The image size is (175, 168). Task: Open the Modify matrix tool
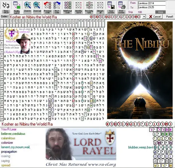tap(17, 5)
